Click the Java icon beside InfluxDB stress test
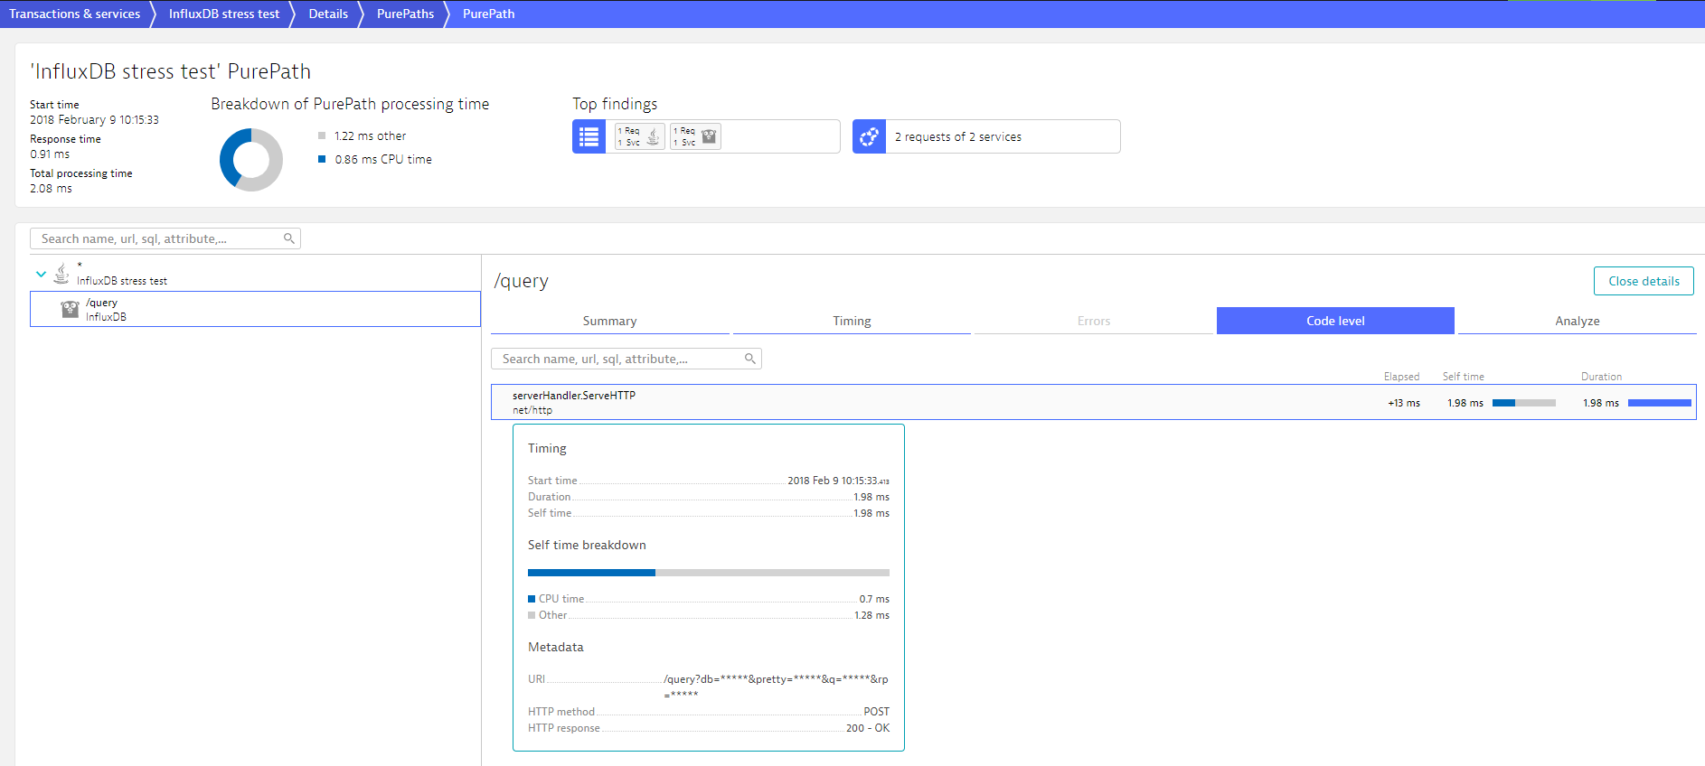 61,273
